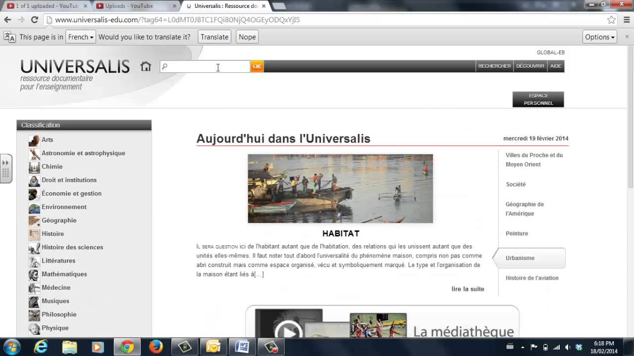Click the taskbar volume icon
The width and height of the screenshot is (634, 356).
568,347
